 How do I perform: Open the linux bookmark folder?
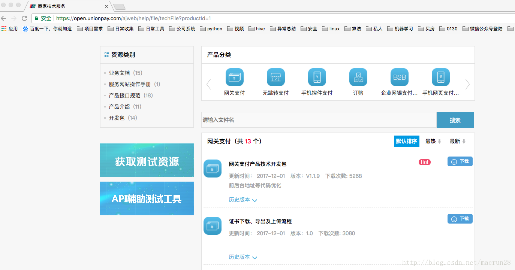coord(331,28)
